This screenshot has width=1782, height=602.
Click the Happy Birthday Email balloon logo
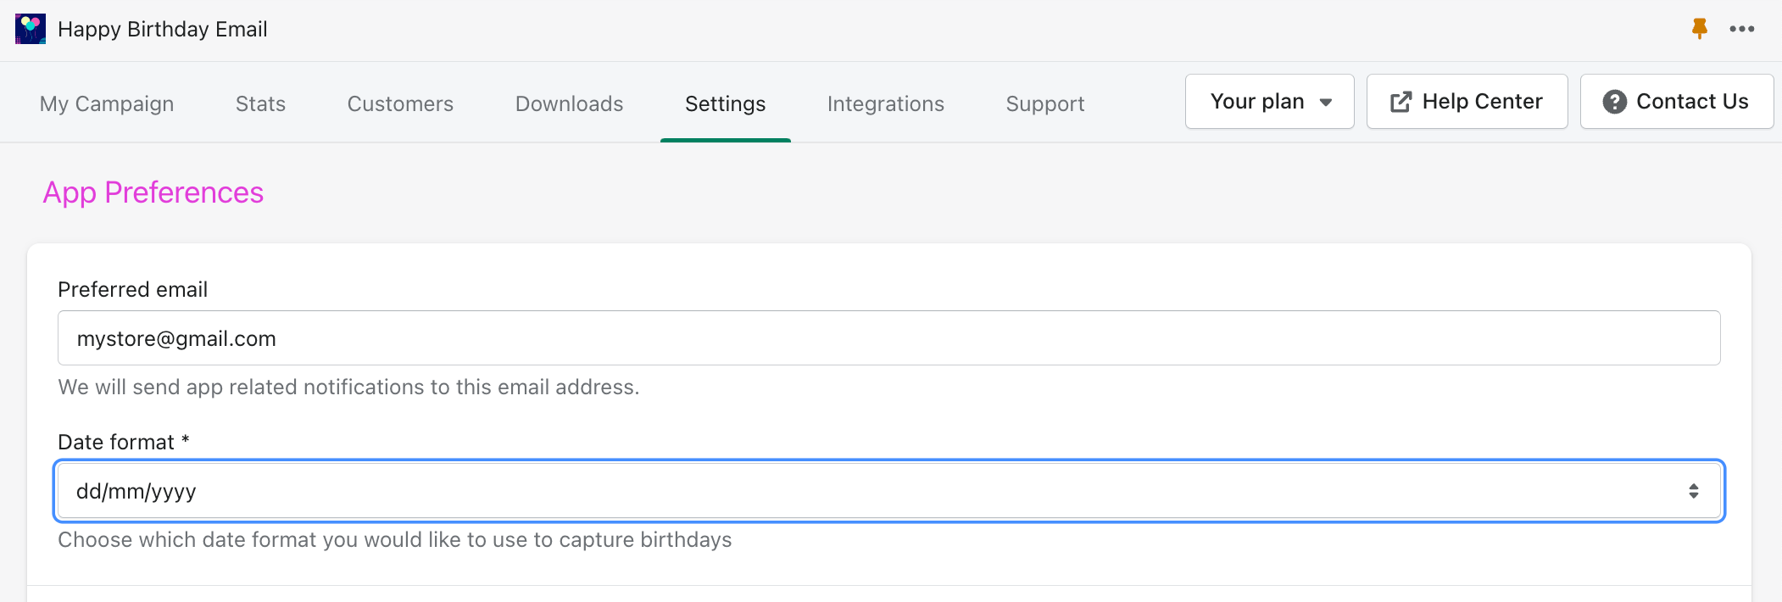pyautogui.click(x=31, y=29)
